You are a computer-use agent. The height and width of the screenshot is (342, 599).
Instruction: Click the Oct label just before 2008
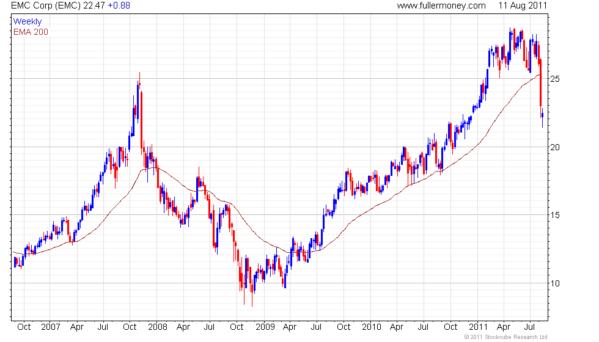pos(130,327)
